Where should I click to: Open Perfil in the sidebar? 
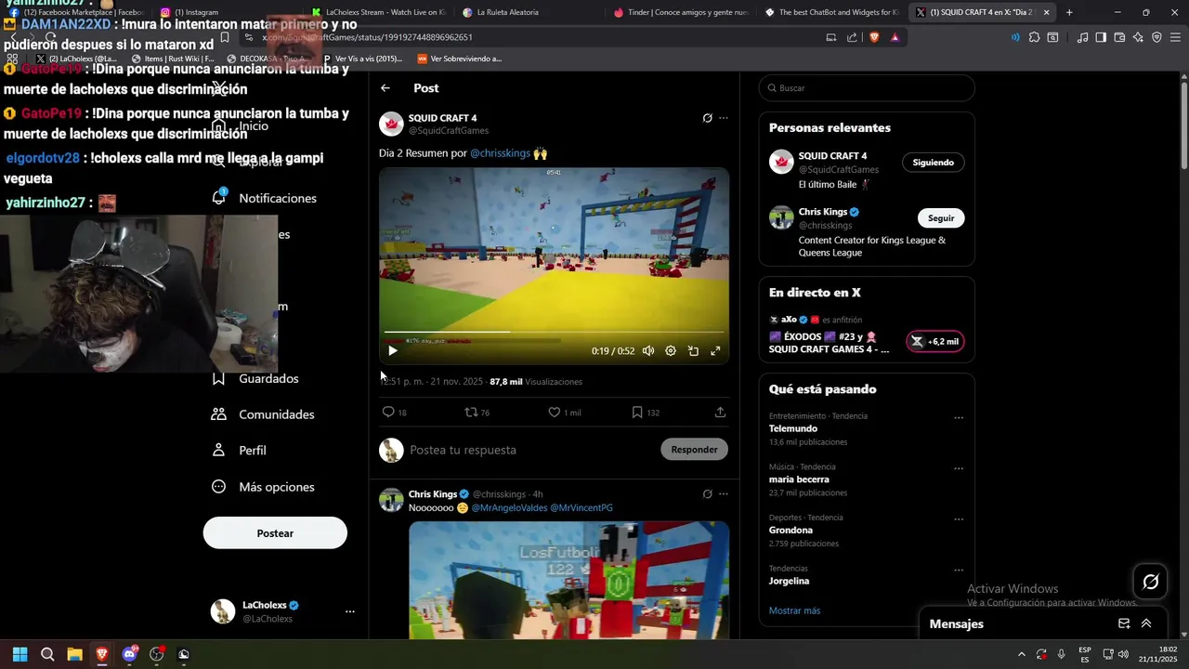click(240, 450)
